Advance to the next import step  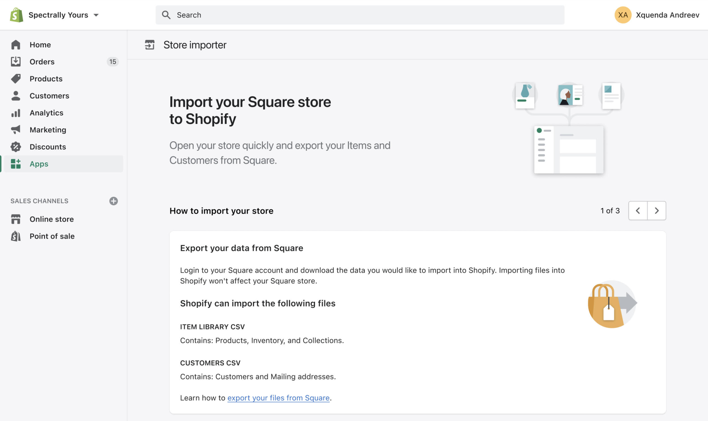coord(657,210)
